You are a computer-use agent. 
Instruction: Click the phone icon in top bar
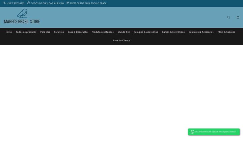pos(5,3)
